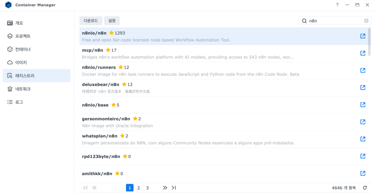Image resolution: width=376 pixels, height=195 pixels.
Task: Jump to the first page
Action: (86, 188)
